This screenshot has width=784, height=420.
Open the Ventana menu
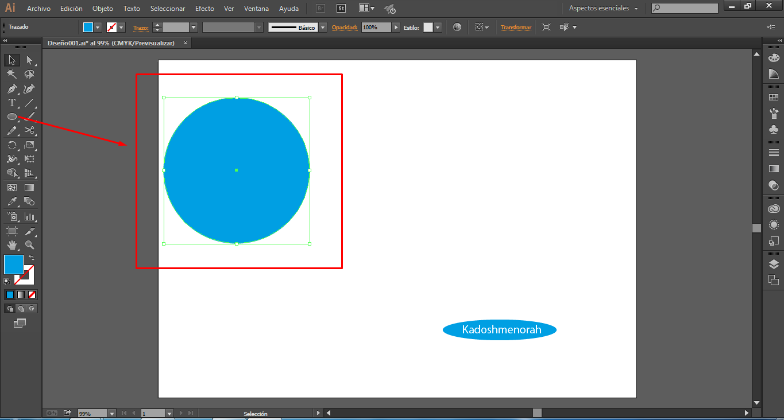[x=256, y=9]
